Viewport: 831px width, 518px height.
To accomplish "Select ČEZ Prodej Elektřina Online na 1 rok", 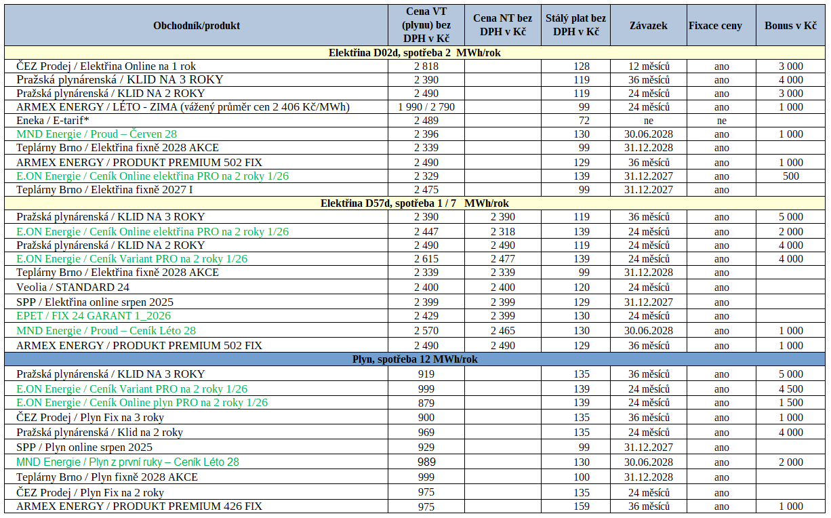I will 106,66.
